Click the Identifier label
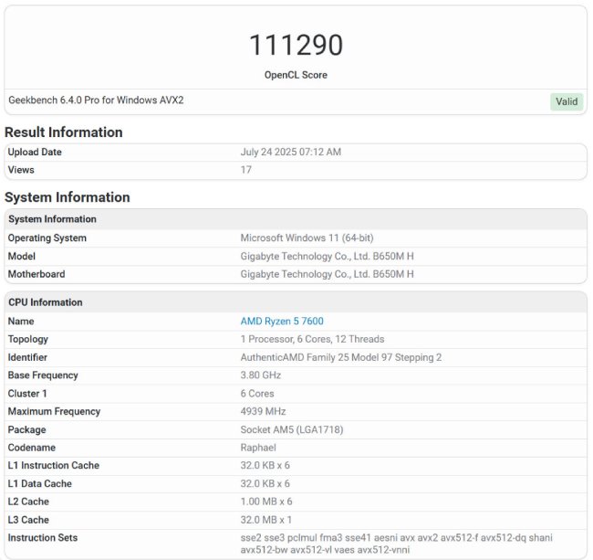The width and height of the screenshot is (593, 560). pos(27,357)
